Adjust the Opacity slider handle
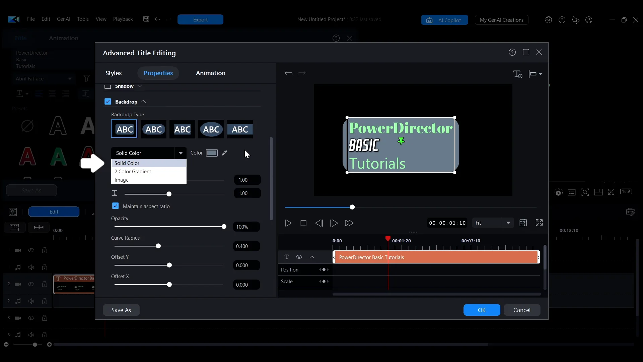643x362 pixels. [224, 227]
